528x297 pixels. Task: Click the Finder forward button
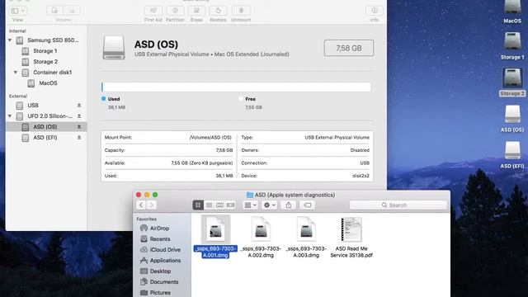tap(152, 205)
